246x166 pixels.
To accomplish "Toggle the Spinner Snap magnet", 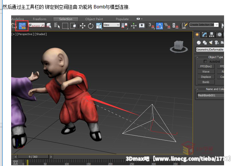I will click(x=175, y=26).
